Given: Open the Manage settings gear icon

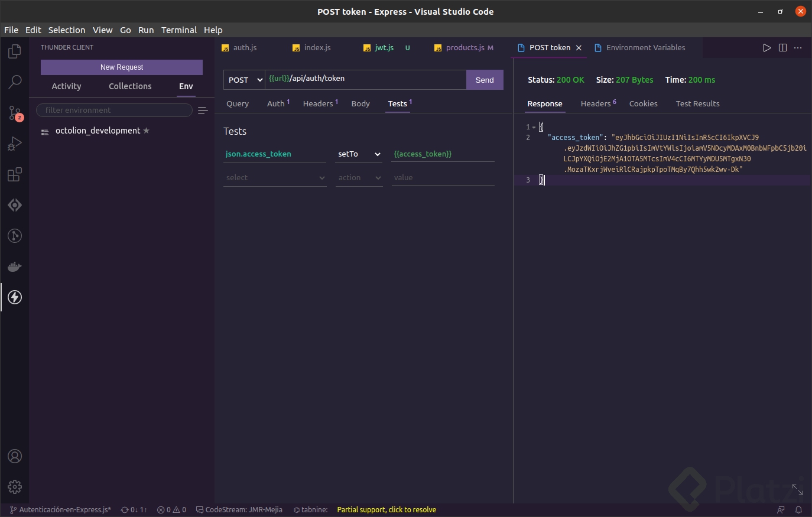Looking at the screenshot, I should pyautogui.click(x=15, y=487).
